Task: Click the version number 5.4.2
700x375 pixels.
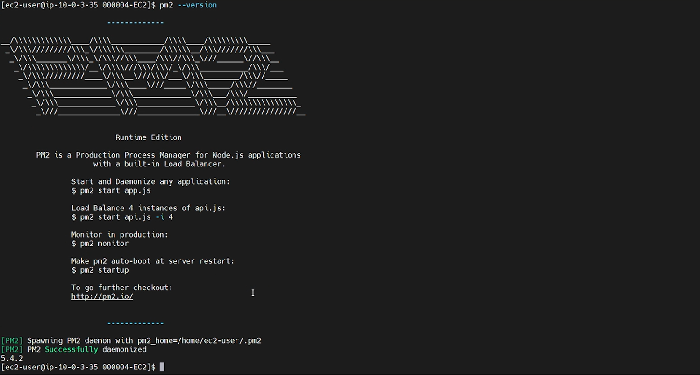Action: pyautogui.click(x=12, y=358)
